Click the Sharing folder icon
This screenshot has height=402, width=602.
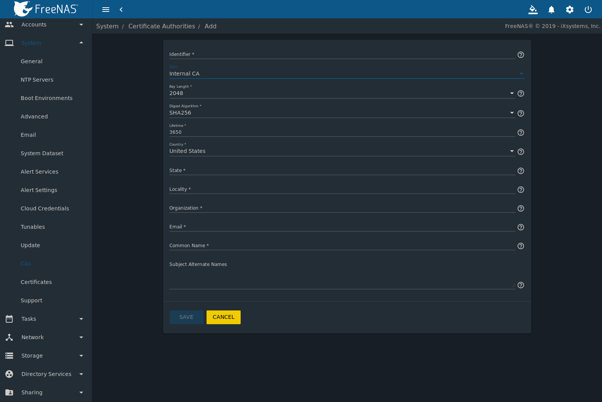click(x=9, y=392)
